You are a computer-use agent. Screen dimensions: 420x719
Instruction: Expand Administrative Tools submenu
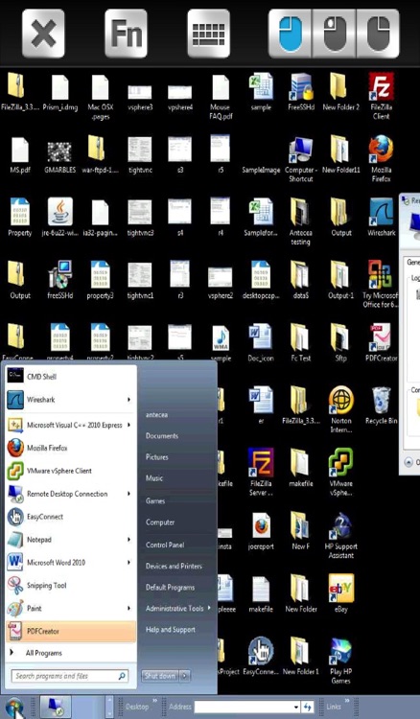(x=178, y=609)
